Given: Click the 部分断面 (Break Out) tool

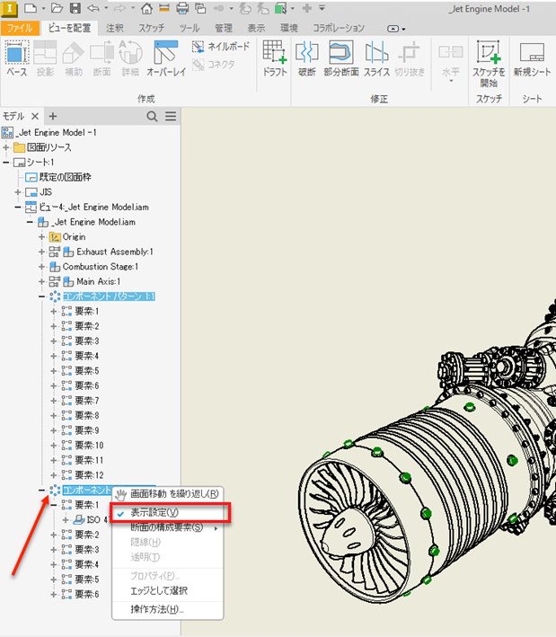Looking at the screenshot, I should coord(340,59).
